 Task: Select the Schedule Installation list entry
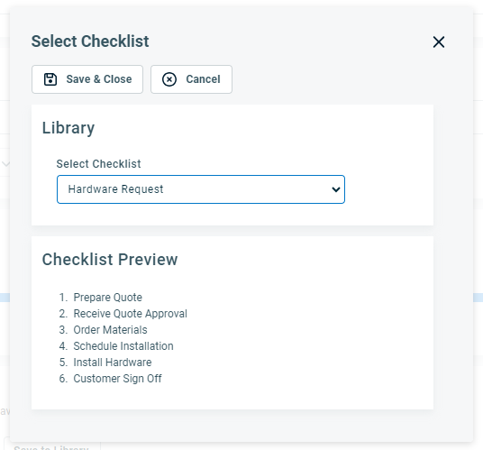(x=123, y=346)
